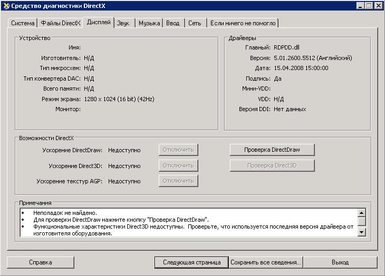This screenshot has width=385, height=276.
Task: Click the VDD value Н/Д
Action: pyautogui.click(x=278, y=99)
